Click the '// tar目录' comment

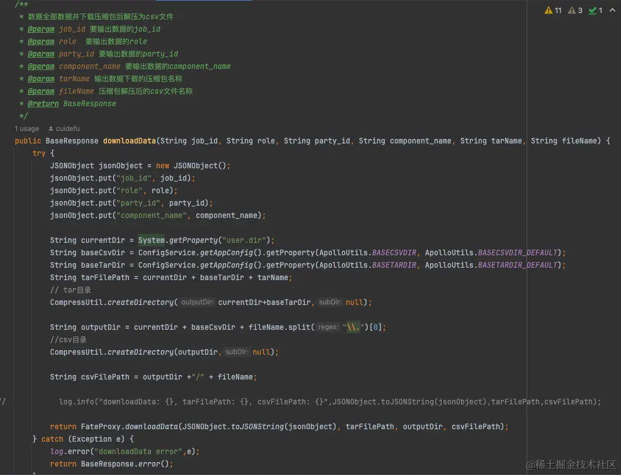(x=71, y=290)
